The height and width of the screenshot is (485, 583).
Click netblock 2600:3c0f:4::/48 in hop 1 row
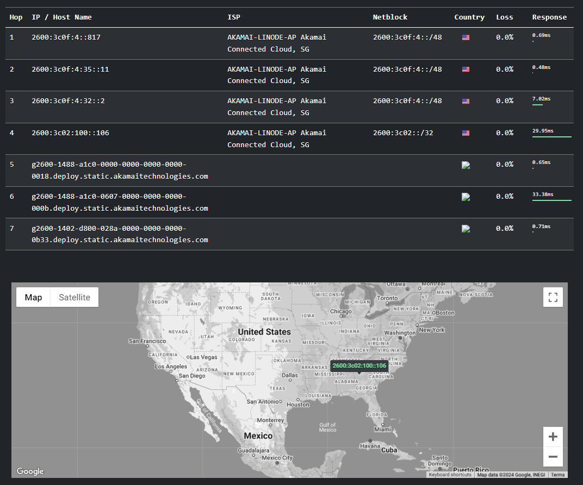(407, 37)
